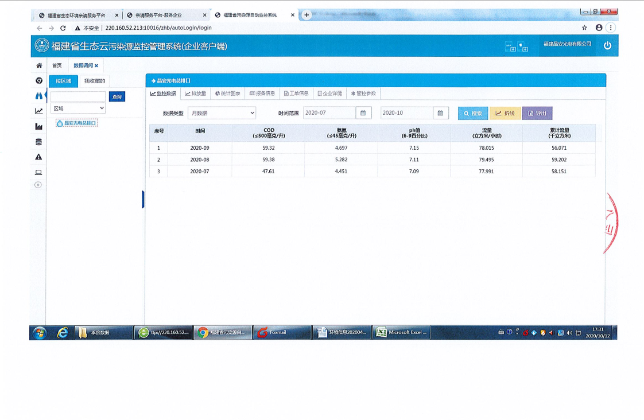Open the home icon in left sidebar
The height and width of the screenshot is (420, 644).
39,65
